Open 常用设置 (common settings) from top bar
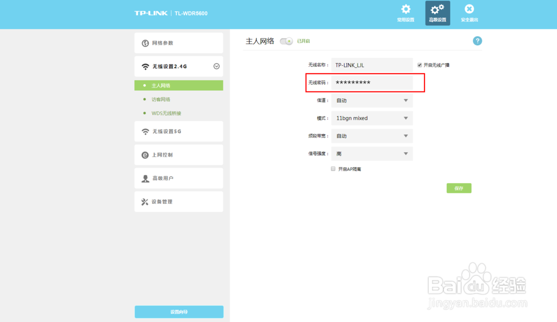Screen dimensions: 557x322 pyautogui.click(x=405, y=12)
